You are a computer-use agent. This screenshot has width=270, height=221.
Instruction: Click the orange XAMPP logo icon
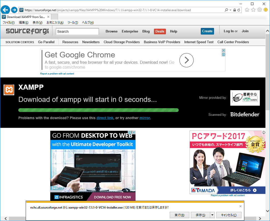[x=9, y=90]
